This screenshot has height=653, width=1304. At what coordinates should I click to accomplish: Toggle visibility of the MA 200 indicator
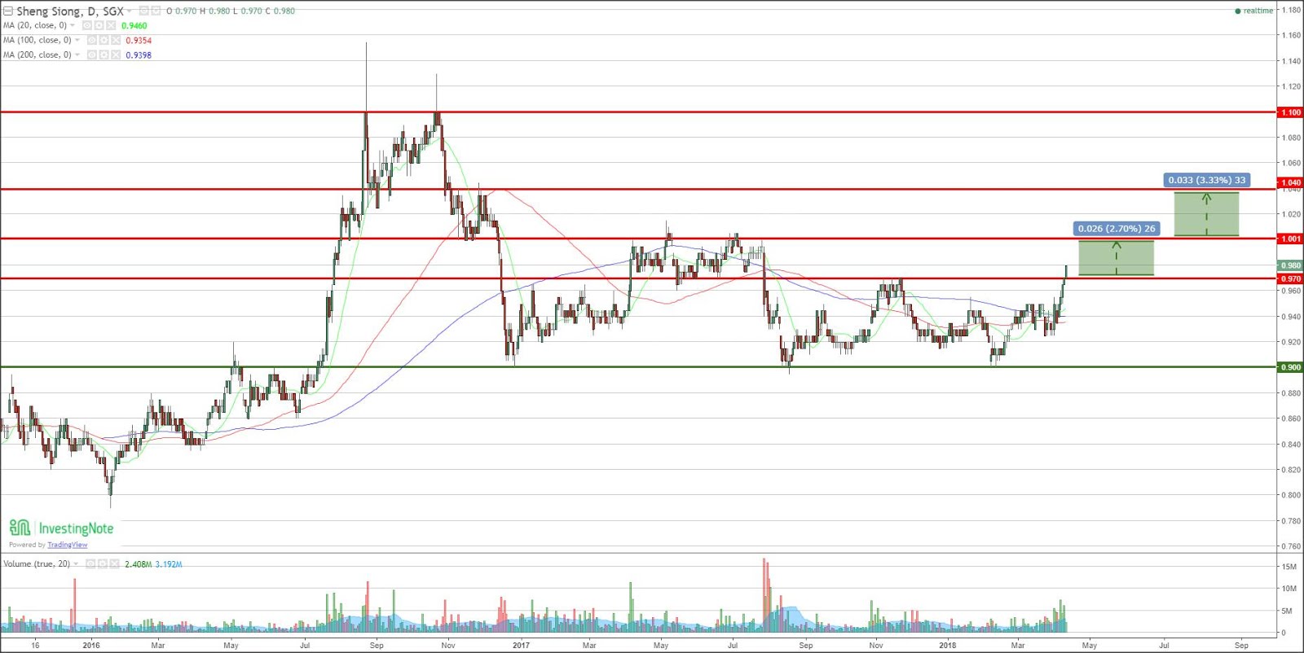[92, 55]
